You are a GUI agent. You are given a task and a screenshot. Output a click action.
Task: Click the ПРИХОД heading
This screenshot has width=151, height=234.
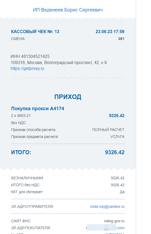(x=68, y=97)
